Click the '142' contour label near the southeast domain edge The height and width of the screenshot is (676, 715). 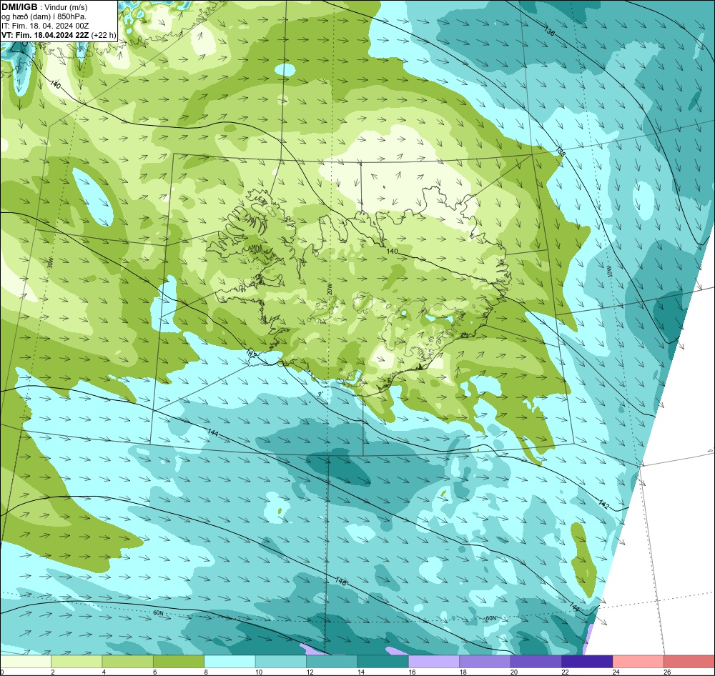[x=603, y=504]
